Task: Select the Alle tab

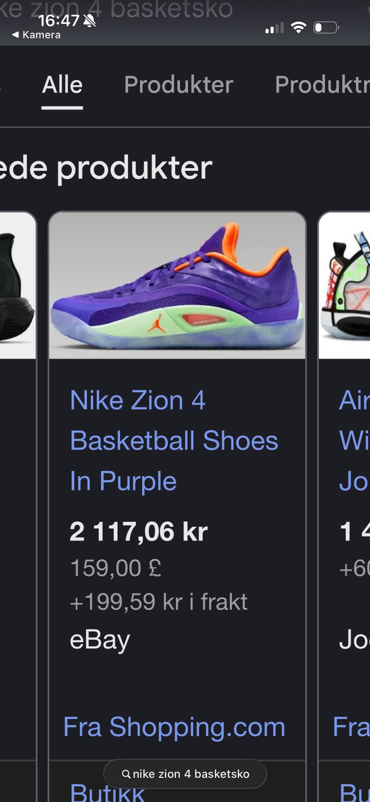Action: (x=62, y=84)
